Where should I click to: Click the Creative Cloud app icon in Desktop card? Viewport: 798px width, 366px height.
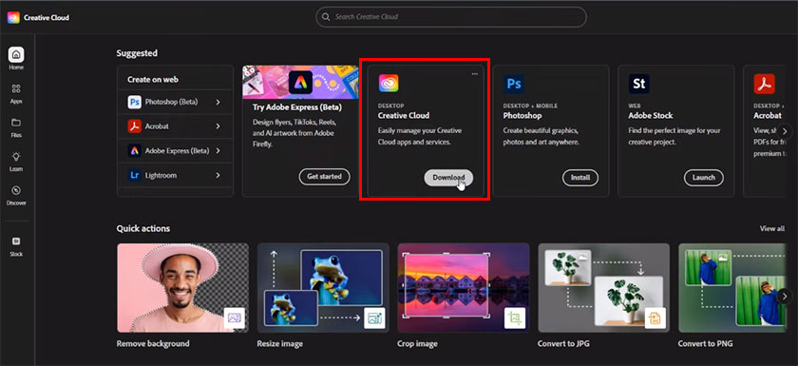click(x=389, y=83)
